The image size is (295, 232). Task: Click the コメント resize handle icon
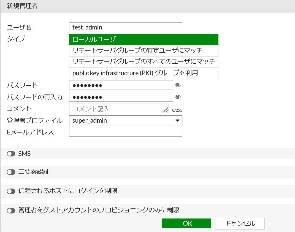pos(165,110)
